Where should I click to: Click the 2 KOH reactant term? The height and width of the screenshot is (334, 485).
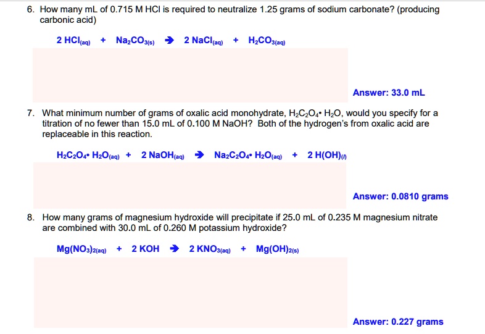tap(146, 249)
